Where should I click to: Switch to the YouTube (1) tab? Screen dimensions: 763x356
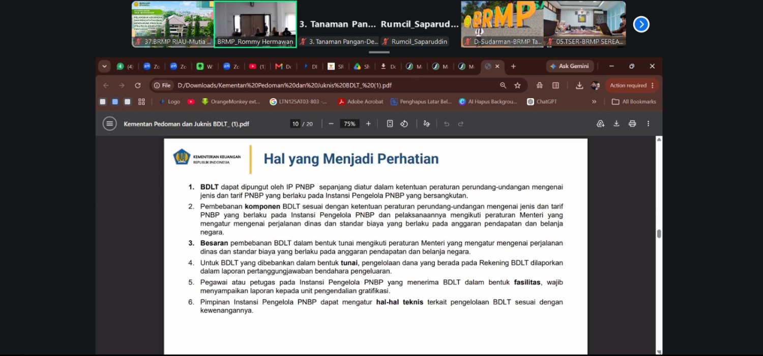point(257,66)
